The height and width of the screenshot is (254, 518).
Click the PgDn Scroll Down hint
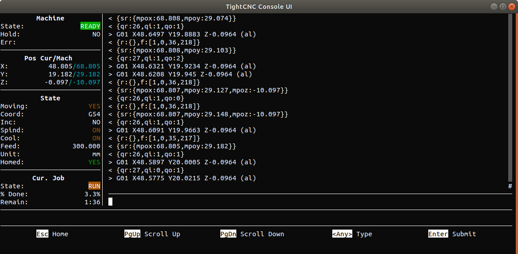point(252,234)
